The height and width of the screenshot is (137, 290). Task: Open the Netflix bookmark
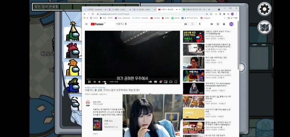click(165, 18)
